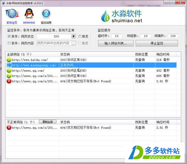
Task: Click blue arrow icon on masmhgashg row
Action: 9,65
